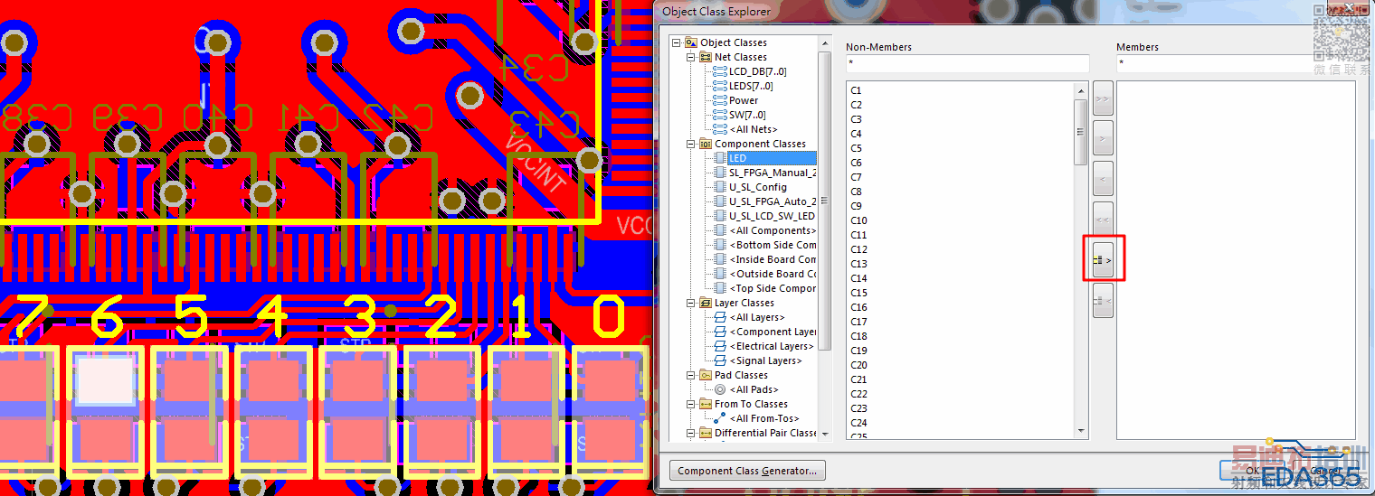Collapse the Net Classes branch
The width and height of the screenshot is (1375, 496).
coord(690,57)
